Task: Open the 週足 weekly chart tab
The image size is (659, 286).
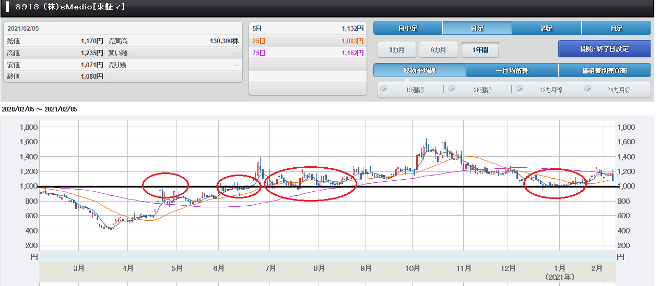Action: (x=546, y=28)
